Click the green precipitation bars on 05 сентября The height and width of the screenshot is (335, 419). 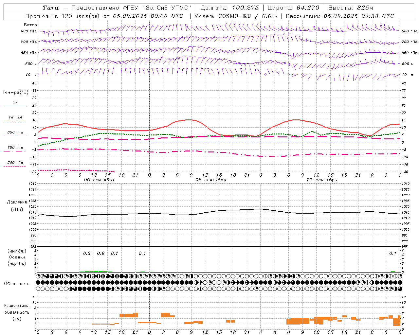[x=96, y=271]
